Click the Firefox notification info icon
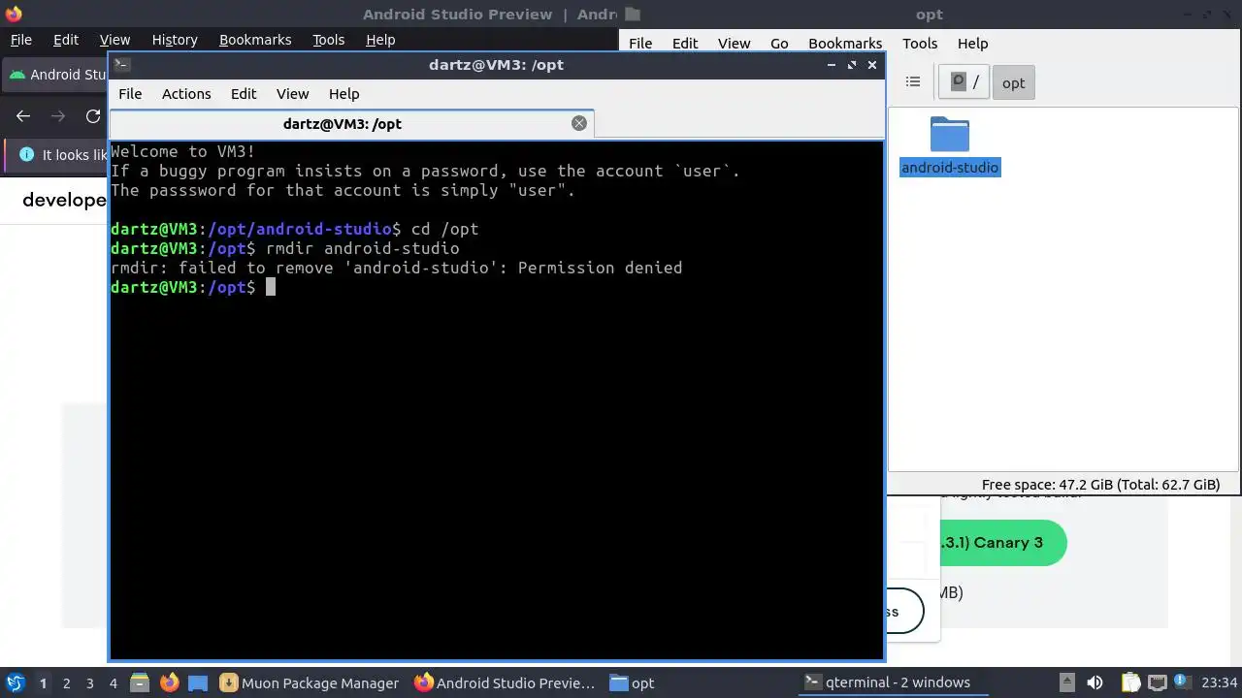 pyautogui.click(x=26, y=155)
